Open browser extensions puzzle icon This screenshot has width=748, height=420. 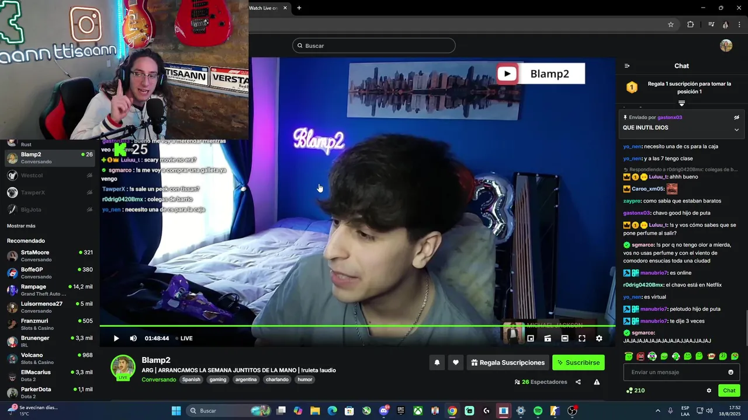(690, 24)
